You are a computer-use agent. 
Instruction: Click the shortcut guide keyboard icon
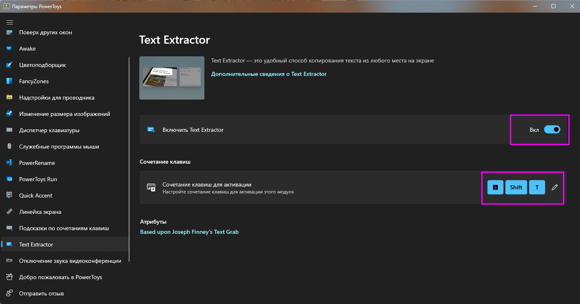click(x=9, y=228)
